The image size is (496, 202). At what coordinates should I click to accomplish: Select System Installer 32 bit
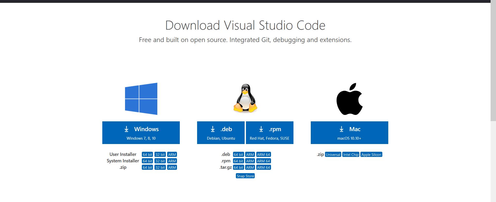point(160,161)
